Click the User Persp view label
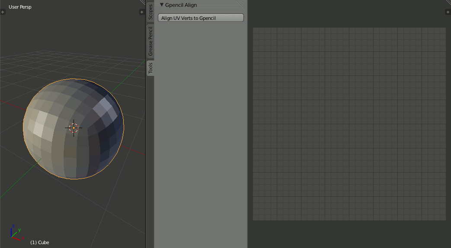The width and height of the screenshot is (451, 248). pos(20,7)
